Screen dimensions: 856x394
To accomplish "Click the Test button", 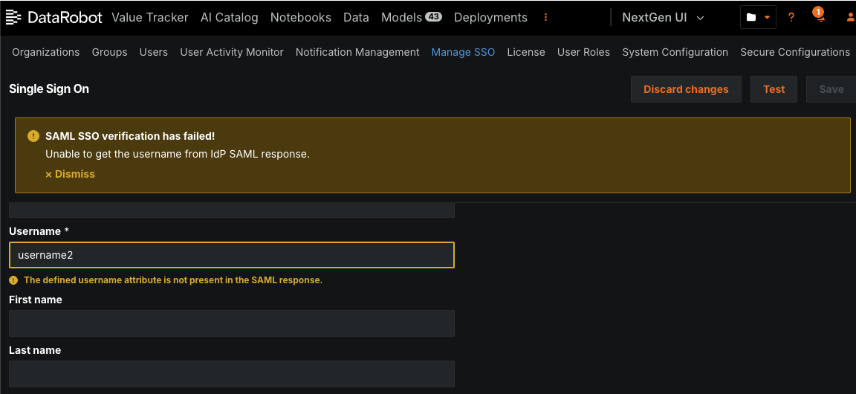I will [x=774, y=89].
